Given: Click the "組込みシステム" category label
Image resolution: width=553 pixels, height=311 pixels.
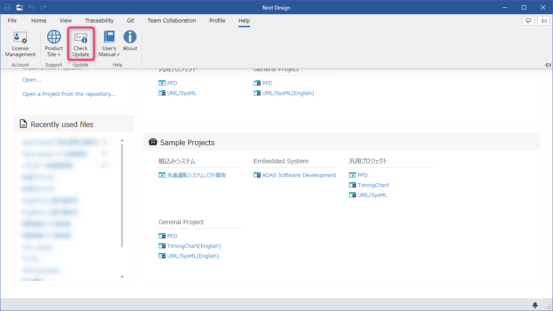Looking at the screenshot, I should [177, 161].
